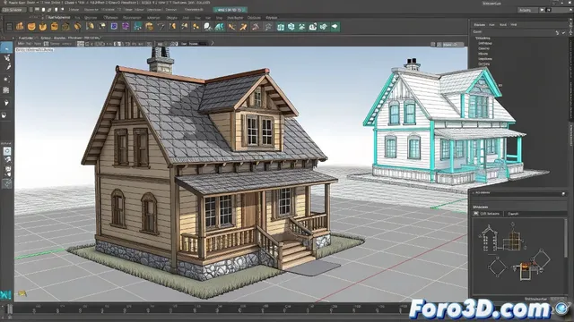
Task: Click the pickaxe icon on the shelf
Action: (x=161, y=26)
